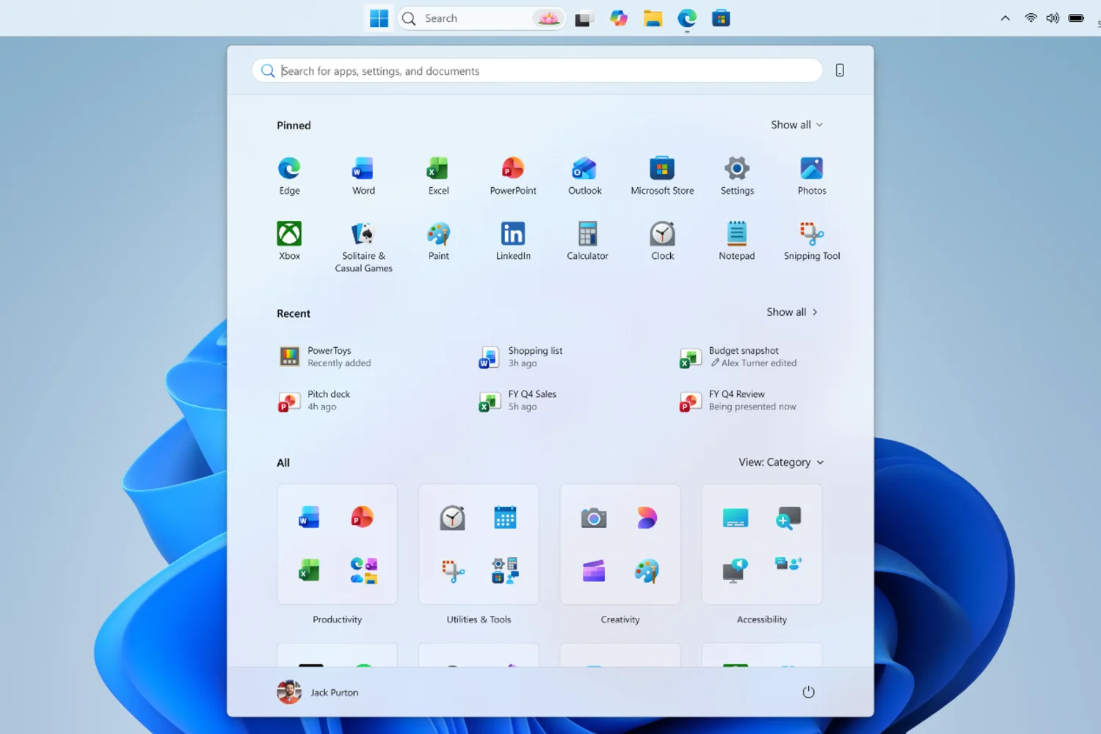Open Edge from the pinned apps
Screen dimensions: 1101x734
(289, 175)
